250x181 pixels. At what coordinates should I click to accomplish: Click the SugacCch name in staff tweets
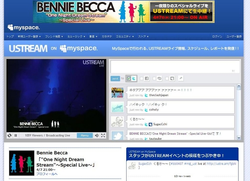pos(145,164)
